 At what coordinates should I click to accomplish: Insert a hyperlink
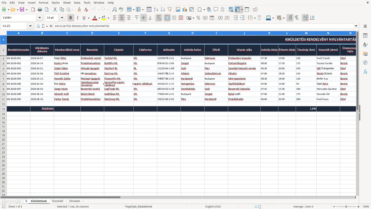pos(209,10)
